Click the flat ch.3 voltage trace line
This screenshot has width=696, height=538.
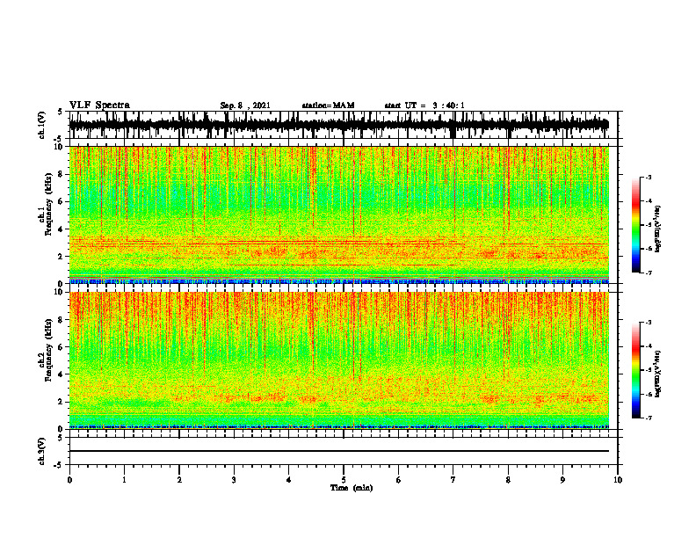[x=339, y=451]
